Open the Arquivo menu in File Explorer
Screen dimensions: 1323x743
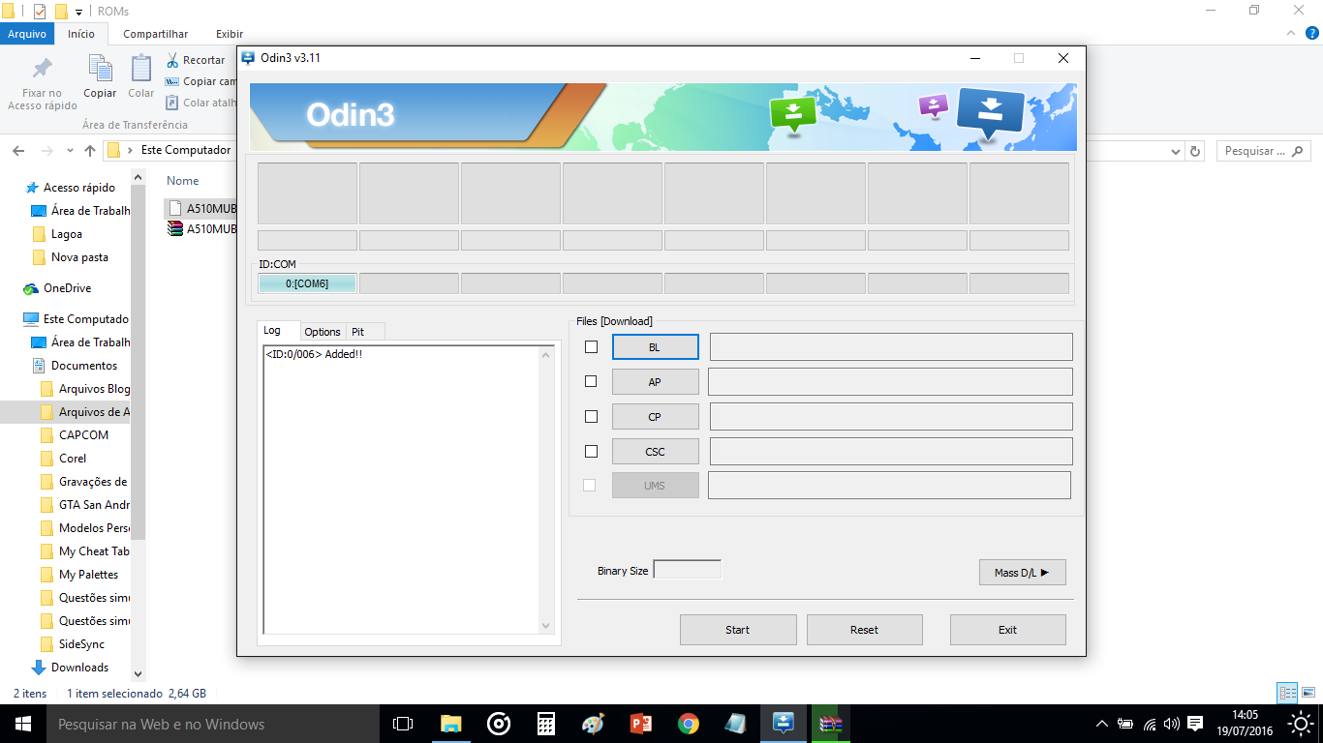[27, 34]
